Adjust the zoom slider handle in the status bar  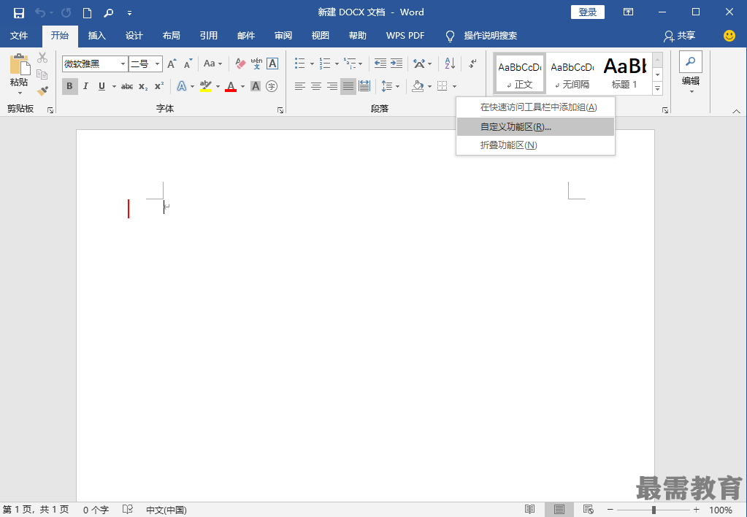tap(654, 510)
